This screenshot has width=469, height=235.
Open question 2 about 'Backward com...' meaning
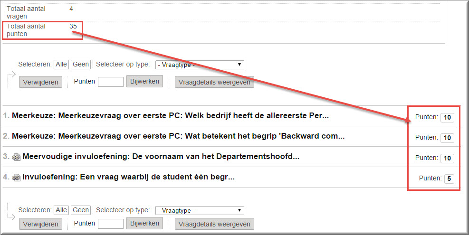[x=178, y=136]
